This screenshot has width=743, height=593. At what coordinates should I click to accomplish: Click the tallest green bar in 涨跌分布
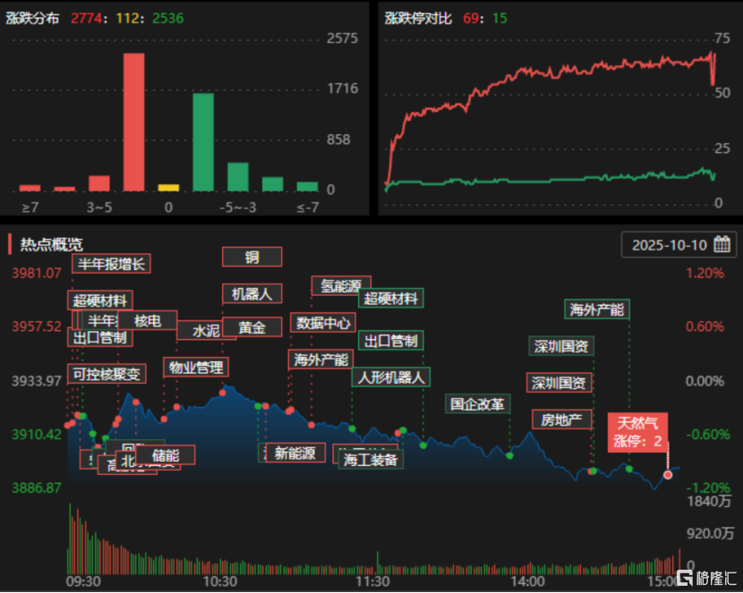[x=203, y=142]
